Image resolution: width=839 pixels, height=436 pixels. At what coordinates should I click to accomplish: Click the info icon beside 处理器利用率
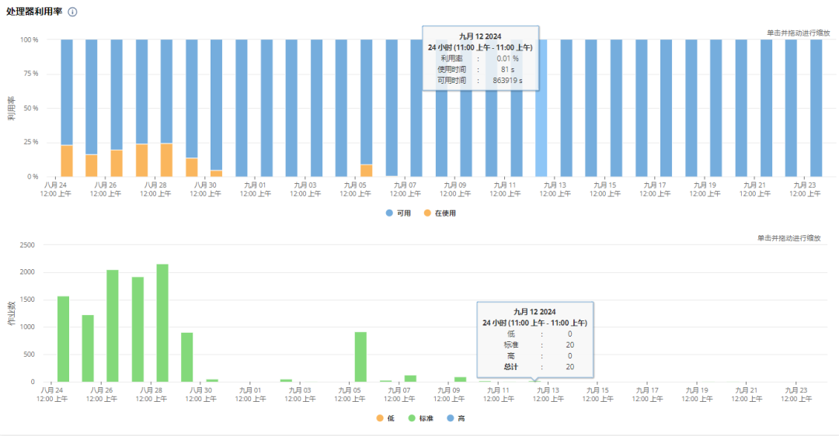pos(72,12)
